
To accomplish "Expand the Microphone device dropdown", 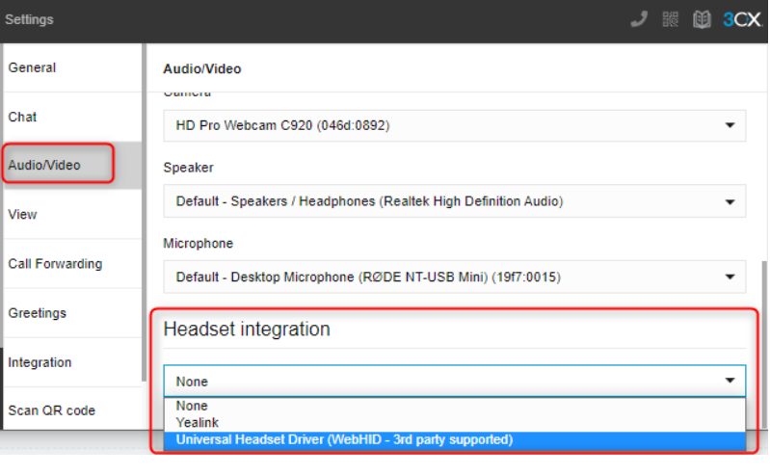I will [x=454, y=278].
